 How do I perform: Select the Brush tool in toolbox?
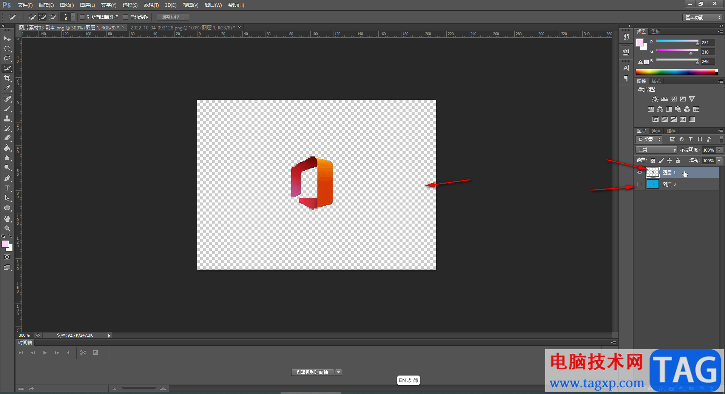pyautogui.click(x=7, y=109)
